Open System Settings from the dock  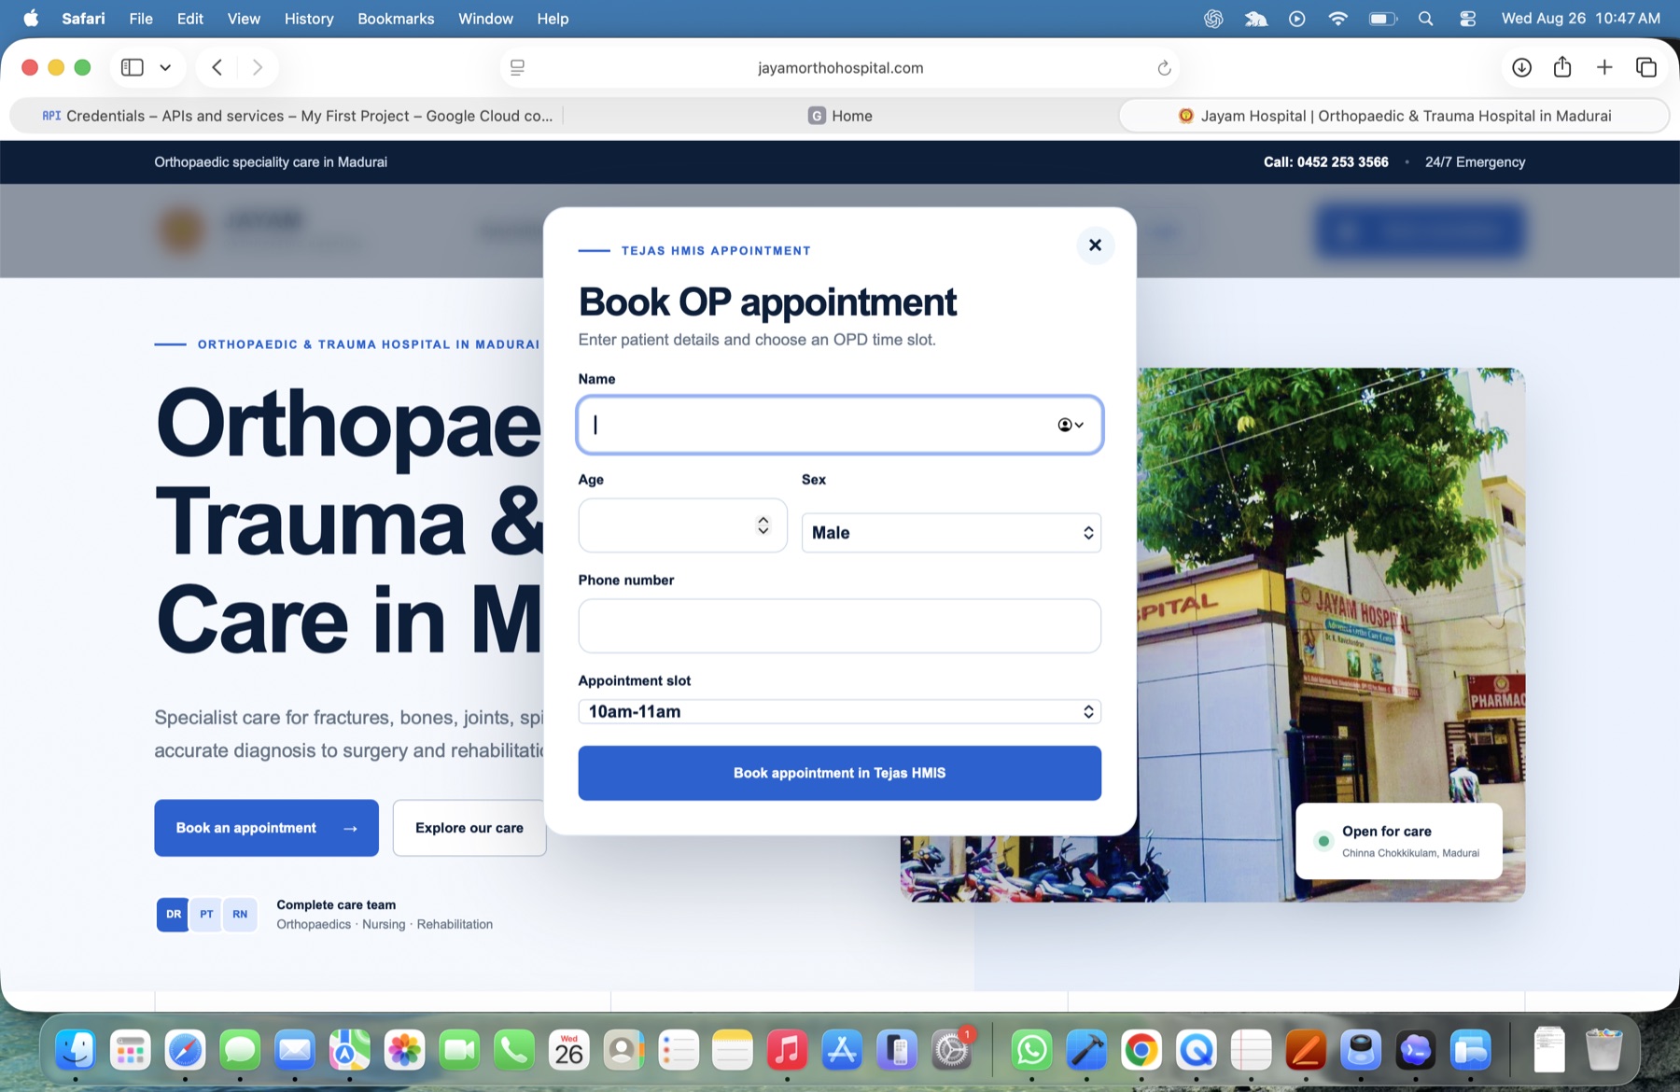click(952, 1051)
